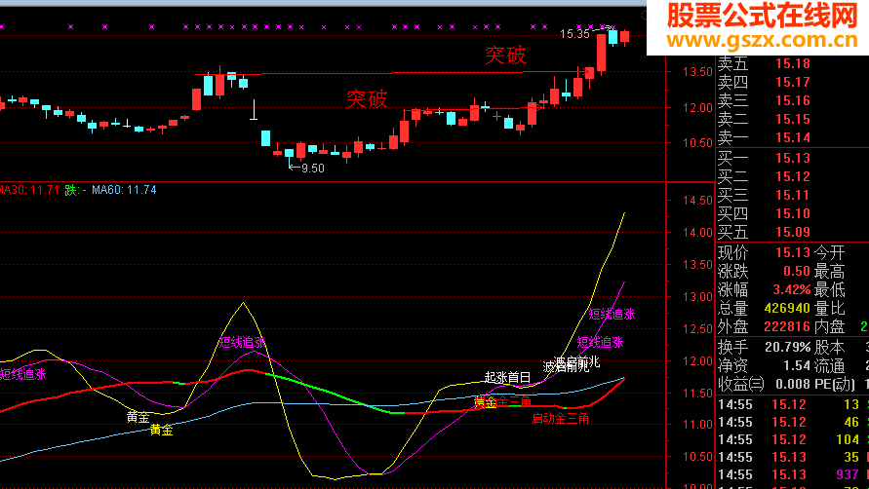Screen dimensions: 869x489
Task: Select the 涨幅 value 3.42%
Action: coord(791,289)
